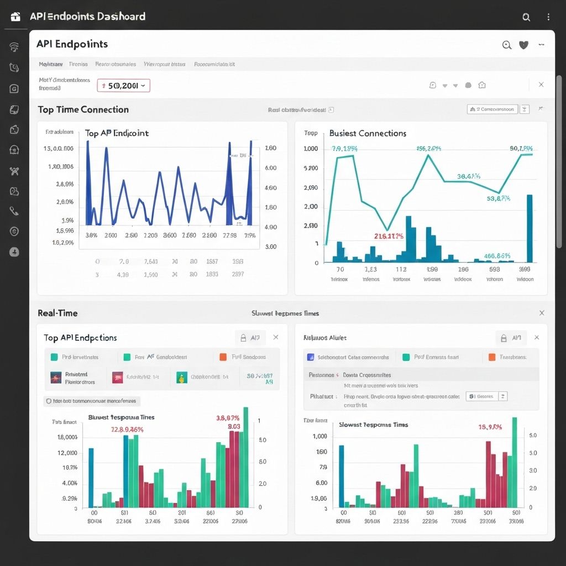Viewport: 566px width, 566px height.
Task: Click the teal legend color swatch
Action: pos(54,358)
